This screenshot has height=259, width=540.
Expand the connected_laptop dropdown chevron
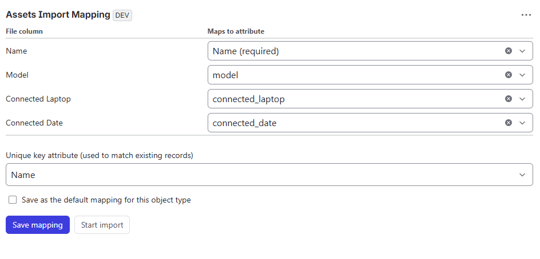click(x=522, y=99)
